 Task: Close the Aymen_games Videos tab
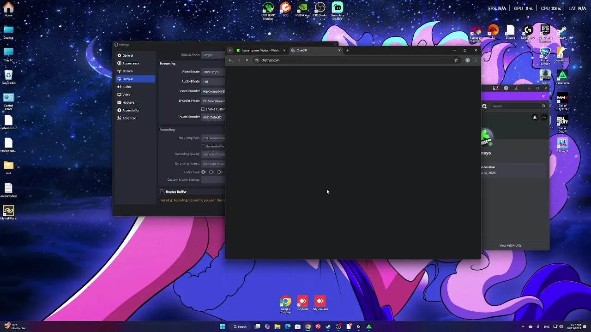(284, 50)
